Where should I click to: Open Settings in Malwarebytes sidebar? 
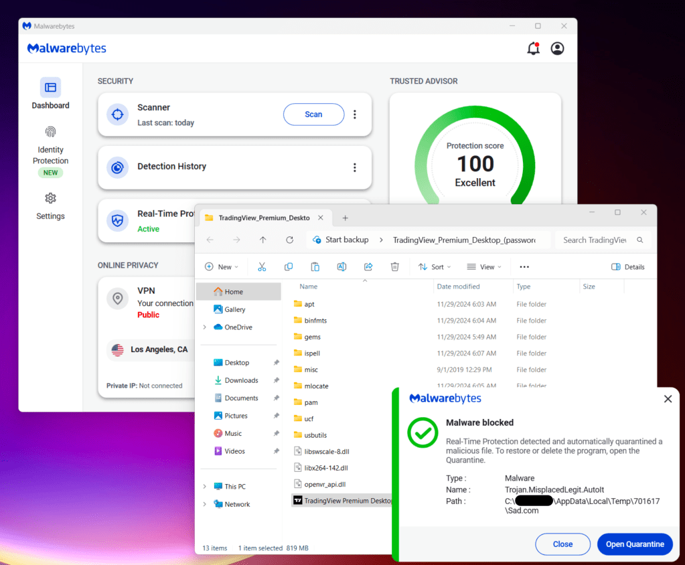[x=50, y=207]
